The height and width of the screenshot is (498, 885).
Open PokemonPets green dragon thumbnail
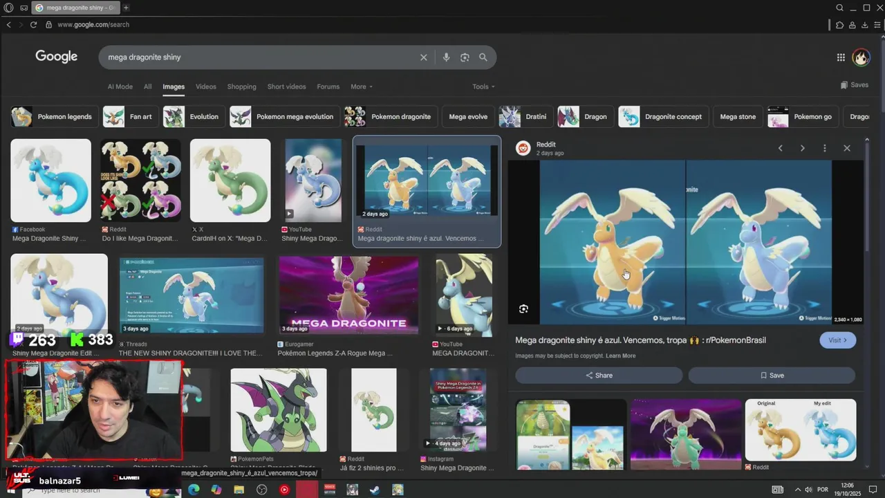click(x=279, y=409)
